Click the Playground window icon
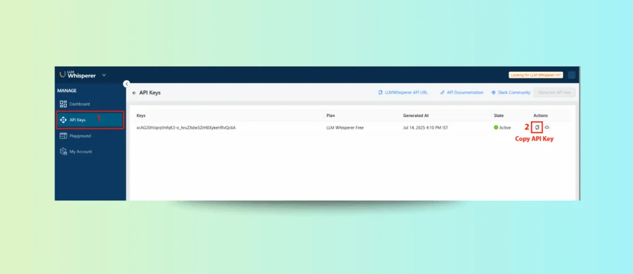Viewport: 633px width, 274px height. tap(63, 136)
